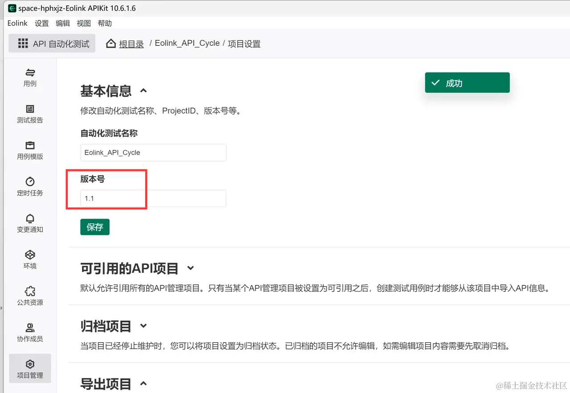Click the grid icon of API 自动化测试
570x393 pixels.
(x=23, y=43)
